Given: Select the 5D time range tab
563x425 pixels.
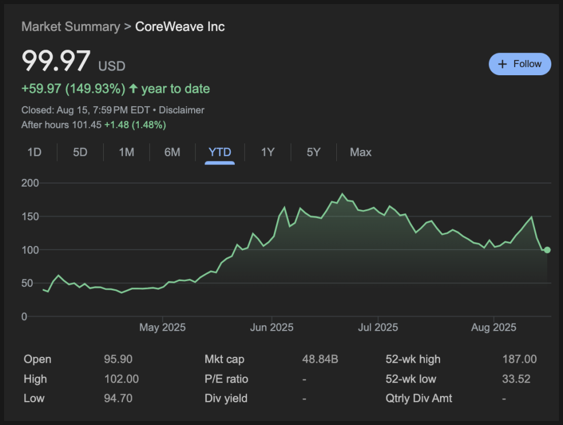Looking at the screenshot, I should [80, 152].
